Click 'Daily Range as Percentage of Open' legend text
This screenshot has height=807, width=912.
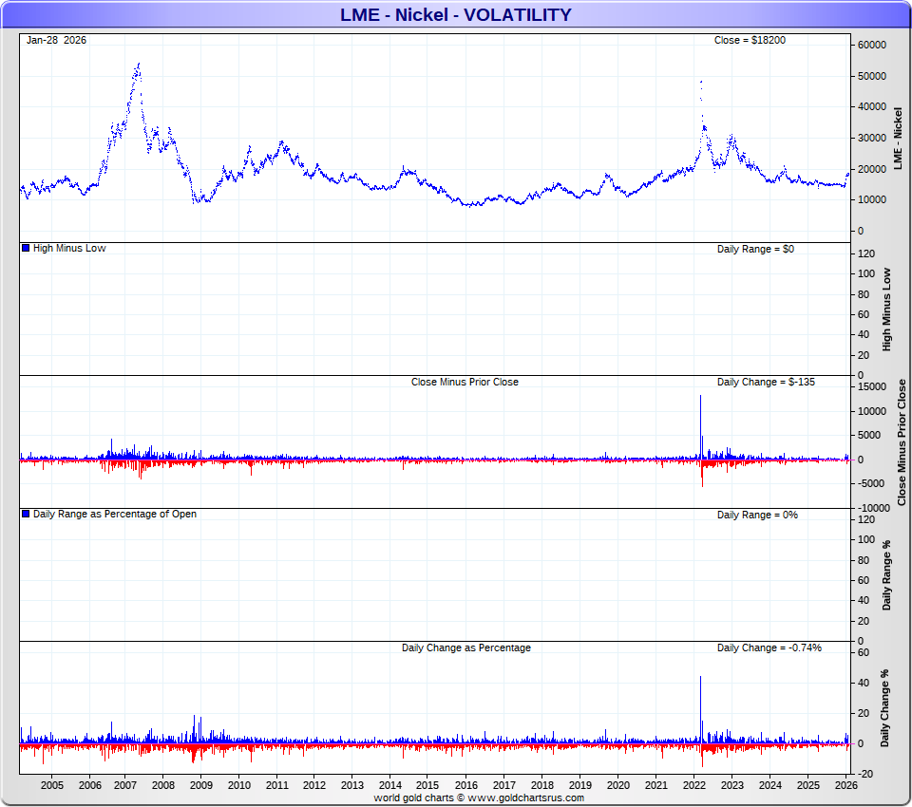coord(115,514)
